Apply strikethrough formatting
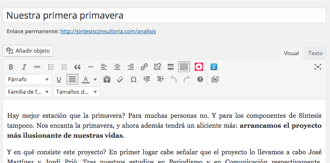Image resolution: width=330 pixels, height=163 pixels. 37,67
